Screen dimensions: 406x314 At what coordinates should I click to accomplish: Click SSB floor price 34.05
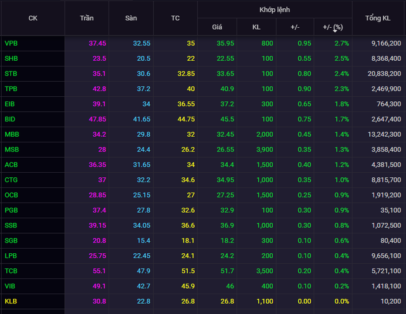click(141, 225)
